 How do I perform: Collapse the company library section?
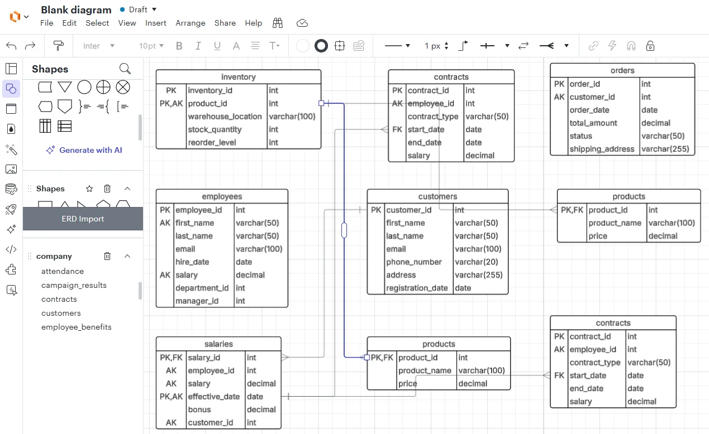click(127, 256)
